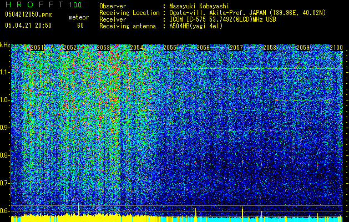The height and width of the screenshot is (222, 349).
Task: Click the kHz axis unit label
Action: pos(5,45)
